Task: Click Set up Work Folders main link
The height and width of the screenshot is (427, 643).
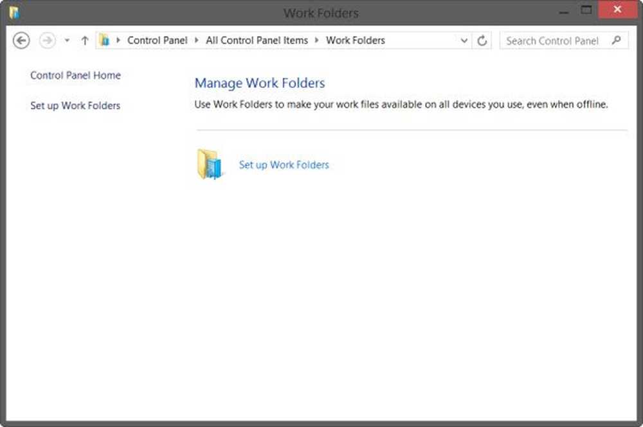Action: pyautogui.click(x=284, y=165)
